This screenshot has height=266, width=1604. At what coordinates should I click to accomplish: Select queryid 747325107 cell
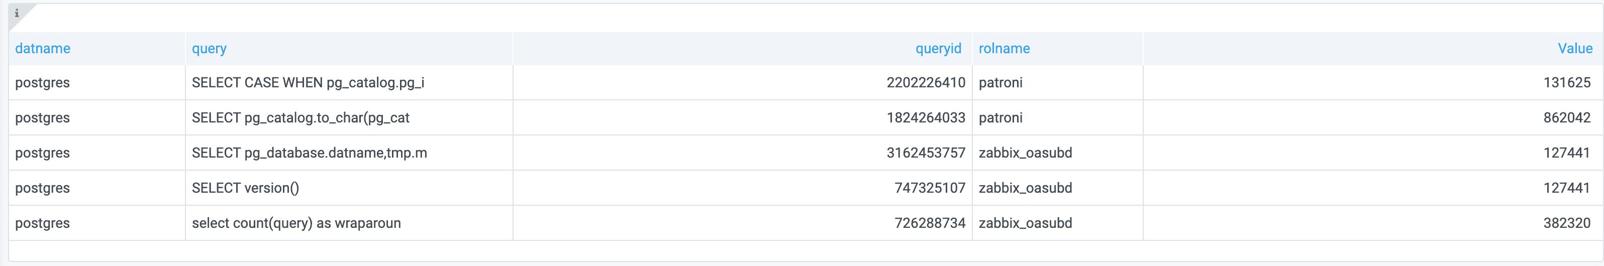coord(929,188)
